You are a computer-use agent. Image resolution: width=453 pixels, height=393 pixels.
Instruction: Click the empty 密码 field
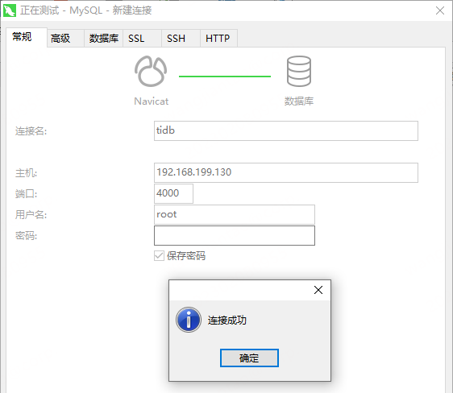pyautogui.click(x=235, y=235)
